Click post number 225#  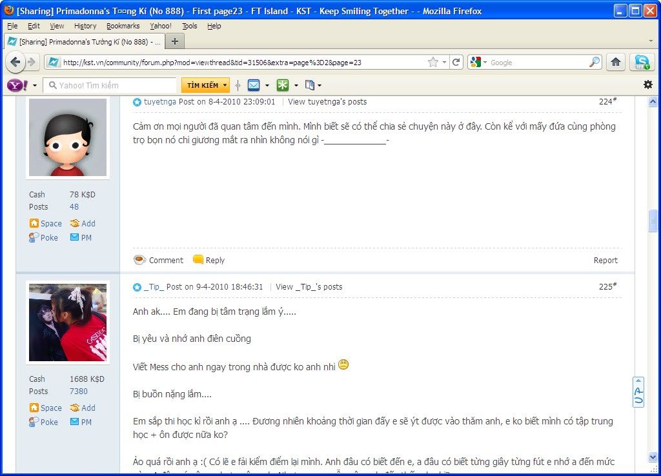pos(607,286)
